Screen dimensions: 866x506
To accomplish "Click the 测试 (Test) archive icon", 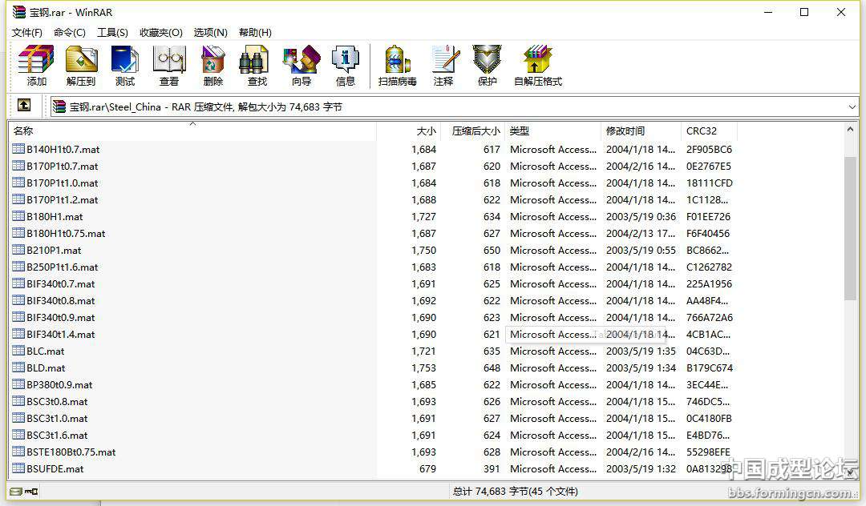I will (x=124, y=66).
